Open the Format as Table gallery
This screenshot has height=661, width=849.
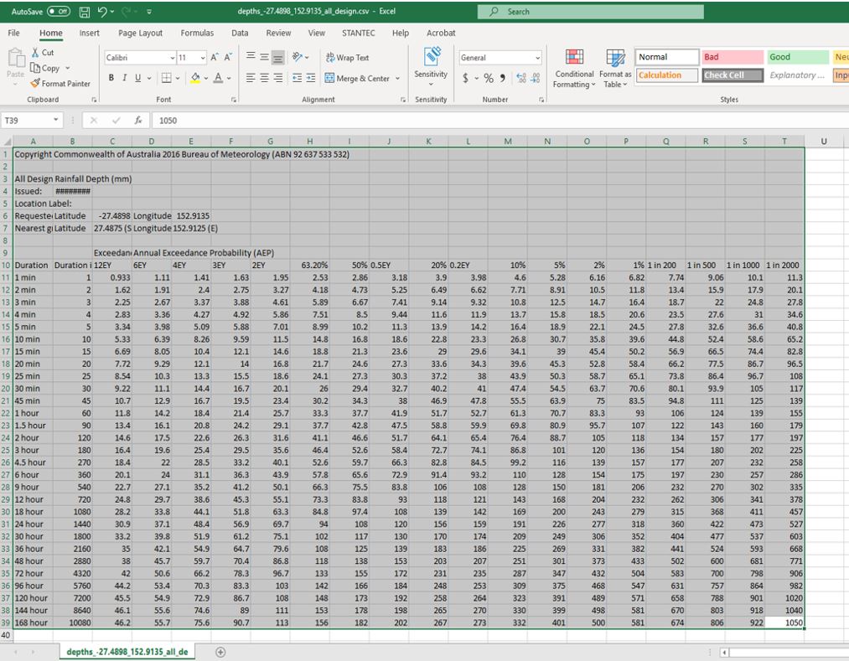pyautogui.click(x=615, y=68)
